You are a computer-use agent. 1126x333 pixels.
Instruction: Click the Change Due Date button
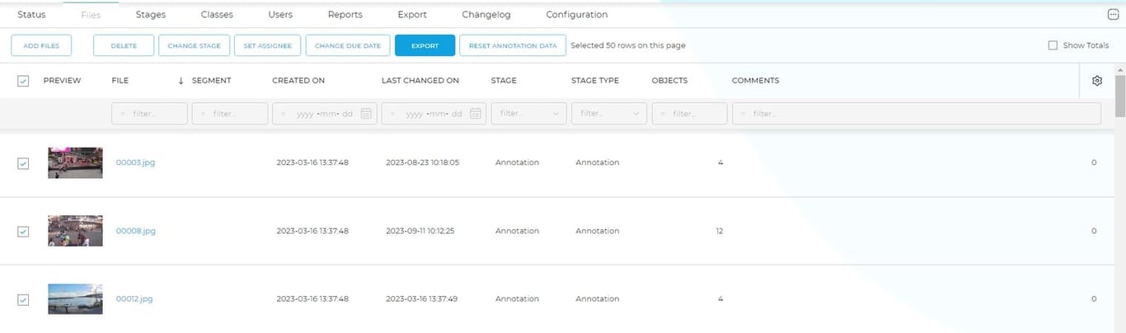point(348,45)
